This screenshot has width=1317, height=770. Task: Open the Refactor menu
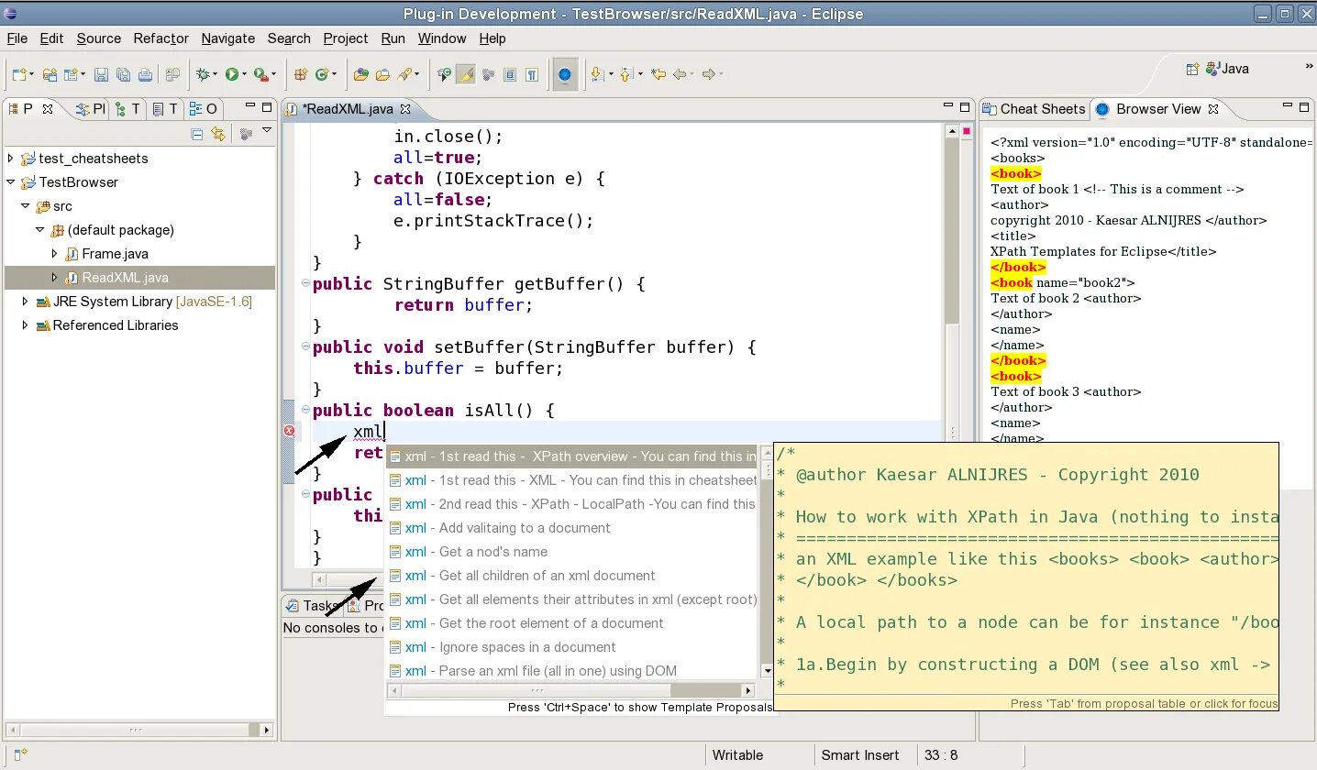tap(161, 38)
